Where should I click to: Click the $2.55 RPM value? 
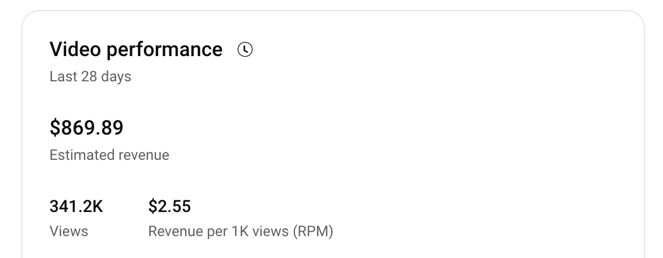tap(169, 207)
